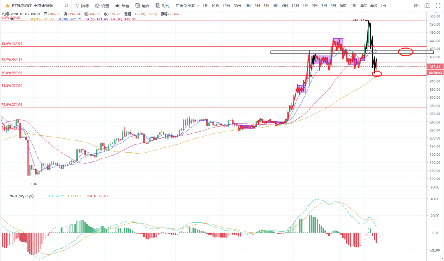This screenshot has width=444, height=261.
Task: Select the 3日 timeframe
Action: click(324, 6)
